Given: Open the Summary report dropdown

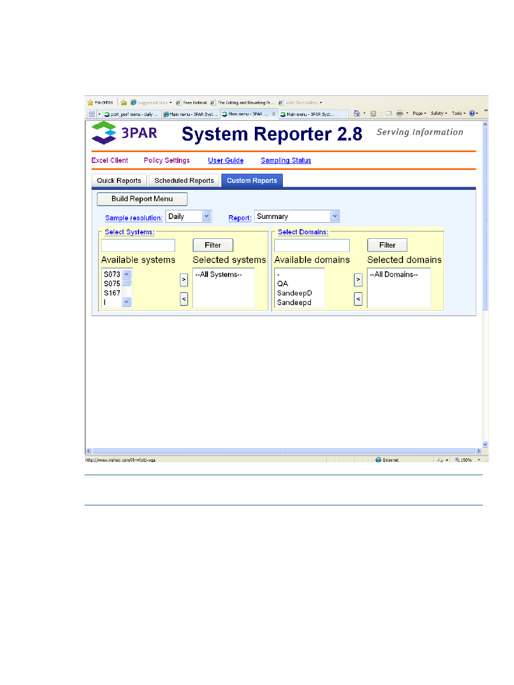Looking at the screenshot, I should tap(297, 216).
